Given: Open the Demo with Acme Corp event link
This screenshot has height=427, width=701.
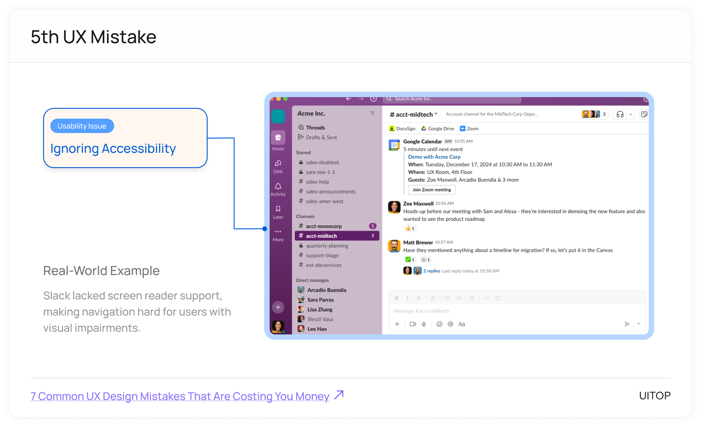Looking at the screenshot, I should tap(434, 157).
